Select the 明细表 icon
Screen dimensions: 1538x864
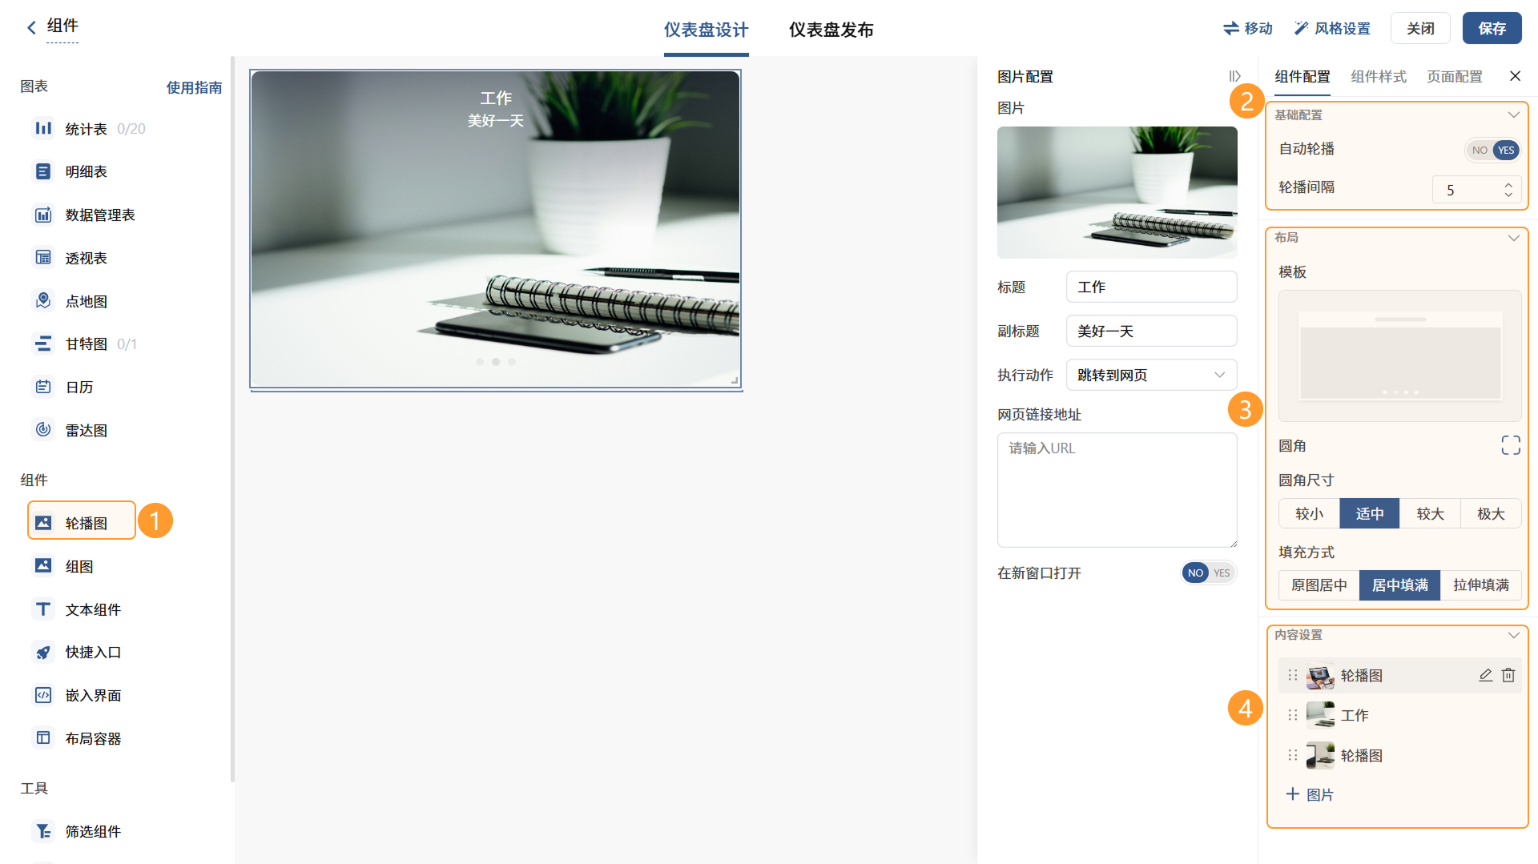pos(43,171)
